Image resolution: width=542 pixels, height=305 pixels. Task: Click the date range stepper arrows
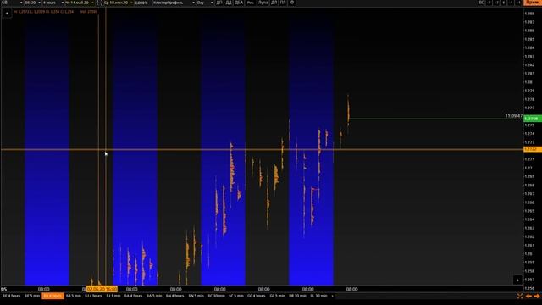click(99, 3)
